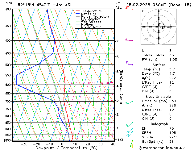Click the Most Unstable Lifted Index value 10

pos(171,110)
